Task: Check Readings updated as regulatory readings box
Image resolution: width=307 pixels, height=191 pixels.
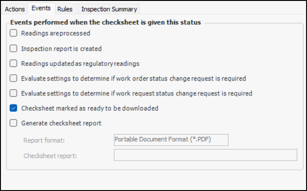Action: click(x=13, y=64)
